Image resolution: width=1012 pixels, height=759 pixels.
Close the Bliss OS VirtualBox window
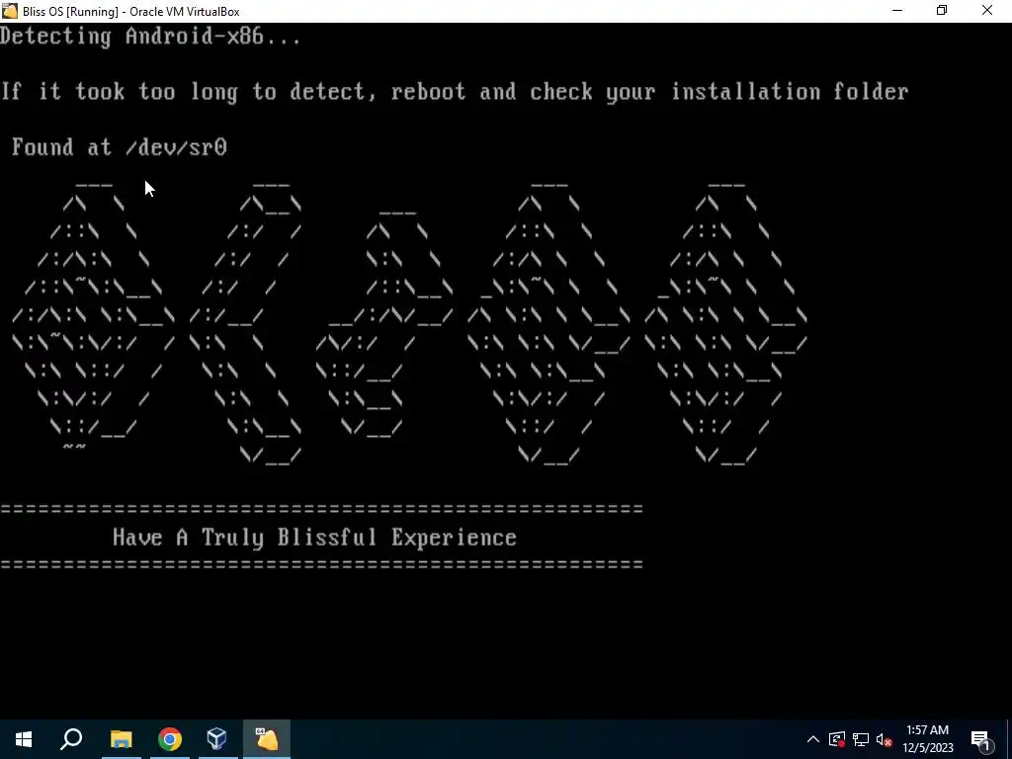pyautogui.click(x=987, y=11)
